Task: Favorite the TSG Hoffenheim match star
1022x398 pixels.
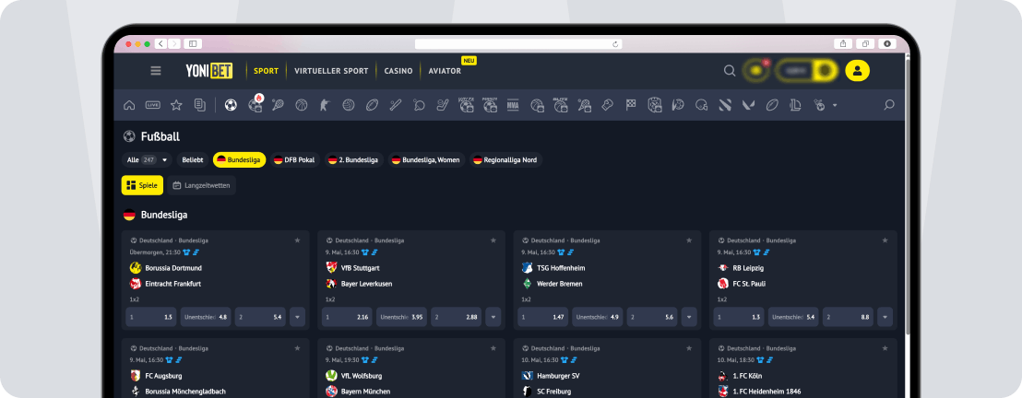Action: 689,240
